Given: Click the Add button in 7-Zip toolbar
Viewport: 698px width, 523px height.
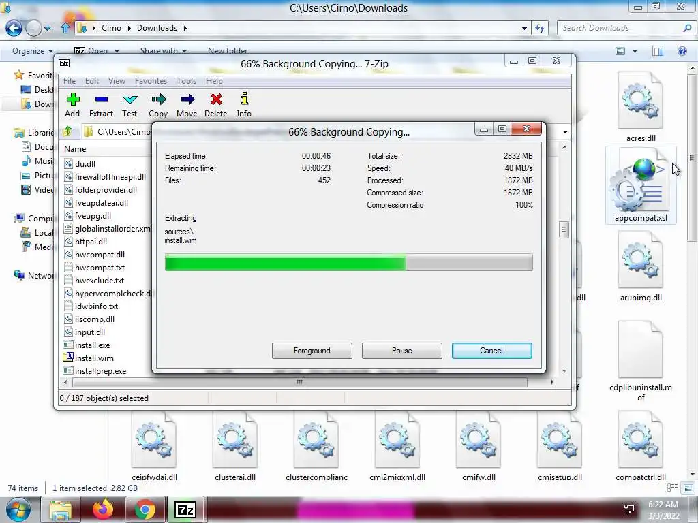Looking at the screenshot, I should pyautogui.click(x=72, y=105).
